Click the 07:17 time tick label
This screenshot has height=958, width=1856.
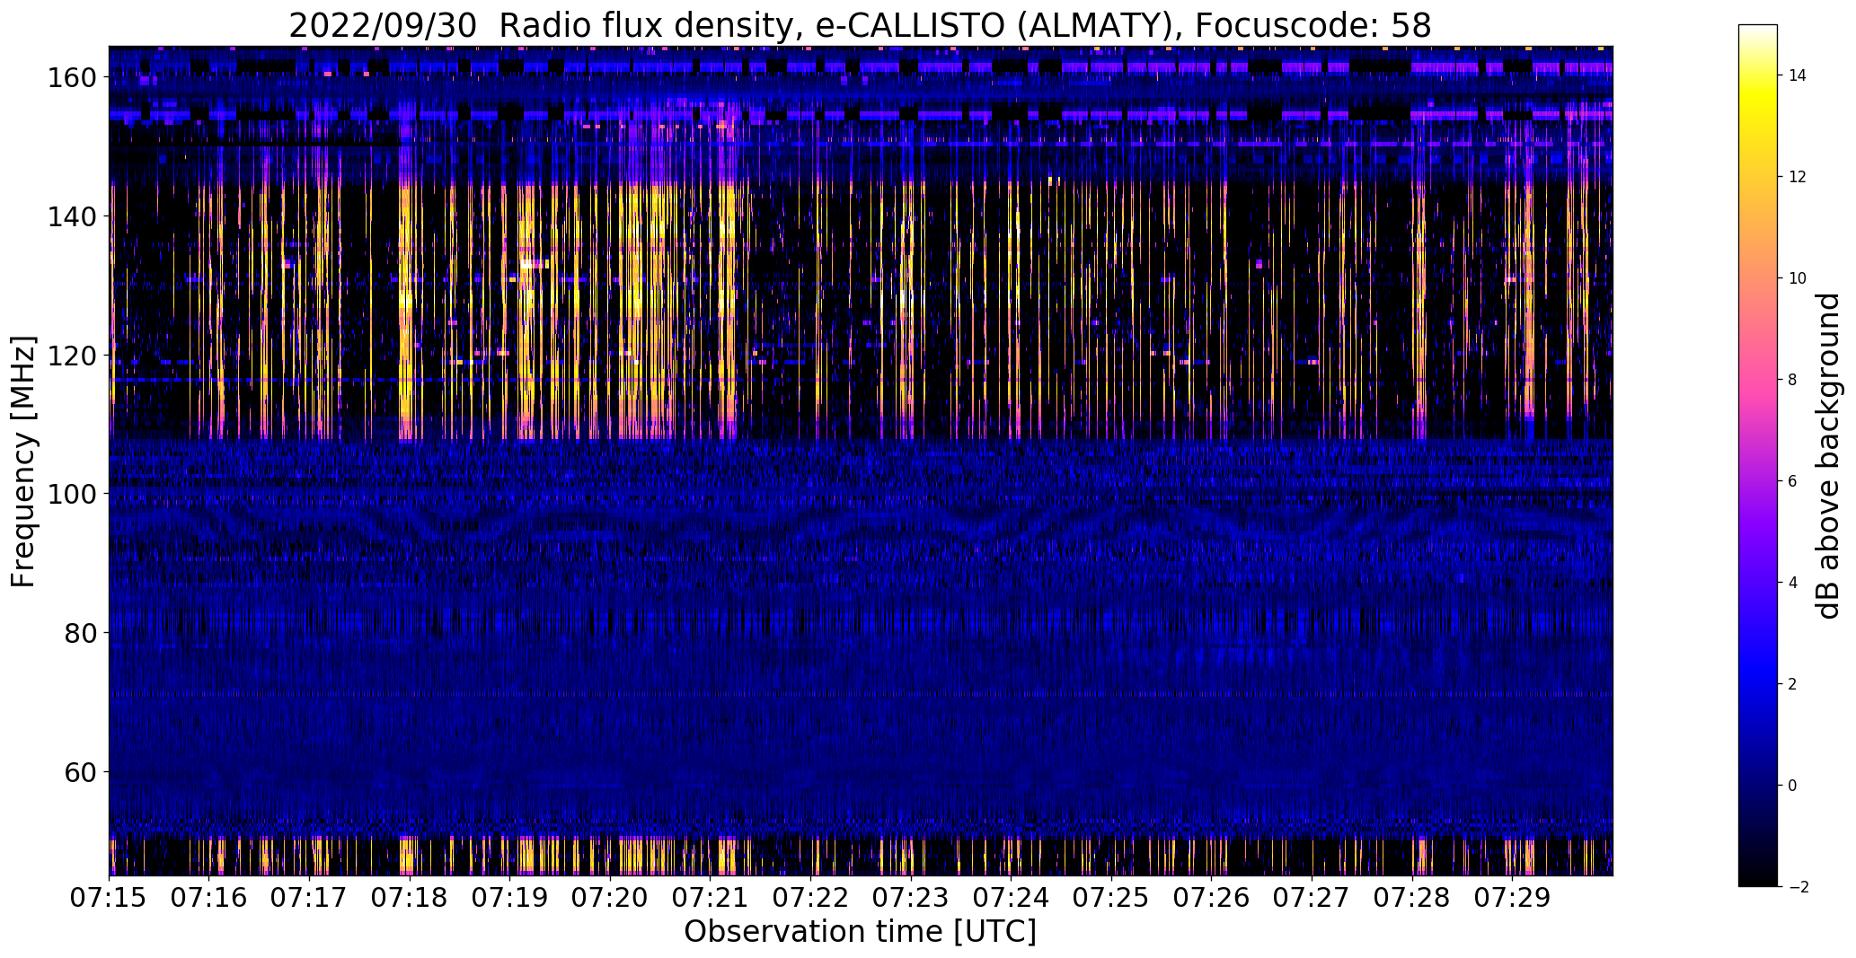click(x=310, y=898)
